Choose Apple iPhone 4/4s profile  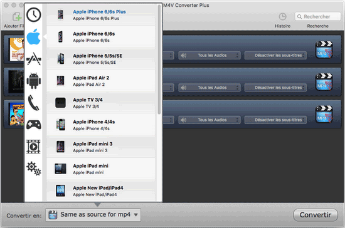coord(101,125)
